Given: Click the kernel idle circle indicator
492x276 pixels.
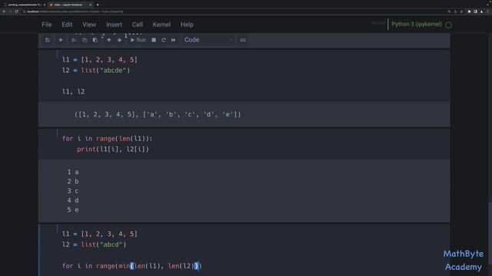Looking at the screenshot, I should point(449,25).
